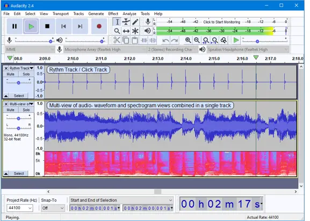Viewport: 310px width, 221px height.
Task: Select the Envelope tool
Action: click(x=126, y=22)
